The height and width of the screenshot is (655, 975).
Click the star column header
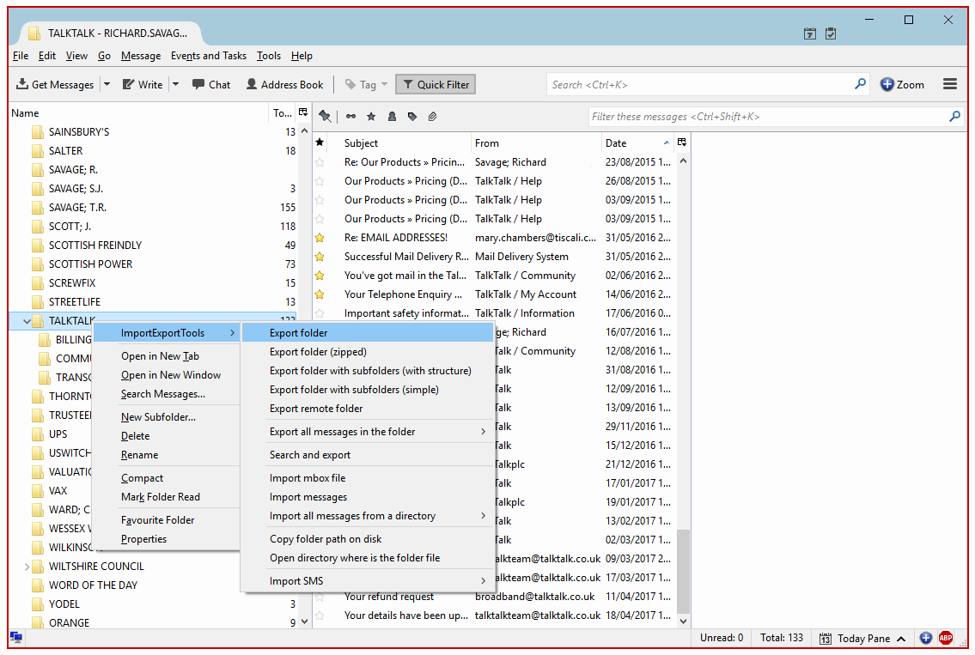[320, 143]
